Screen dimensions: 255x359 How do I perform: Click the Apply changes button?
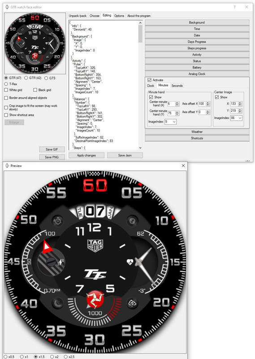[x=86, y=155]
